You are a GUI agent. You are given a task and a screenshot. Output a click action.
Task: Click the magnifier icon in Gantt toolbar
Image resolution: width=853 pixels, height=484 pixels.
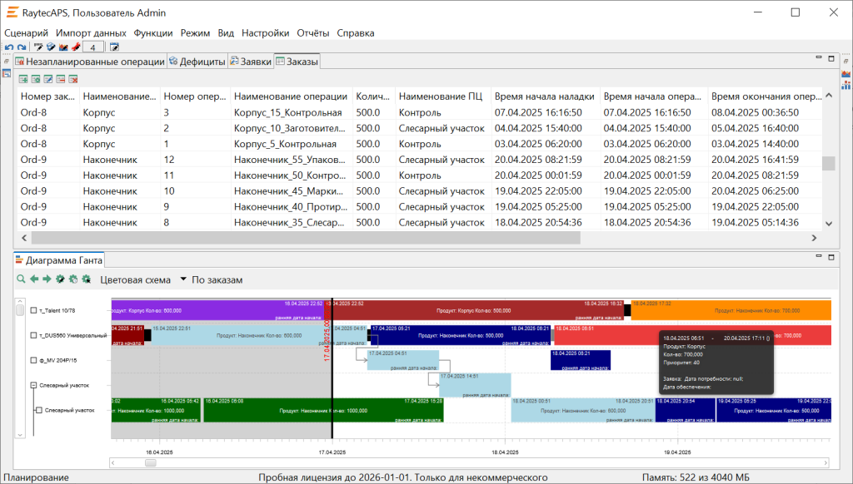click(x=21, y=279)
